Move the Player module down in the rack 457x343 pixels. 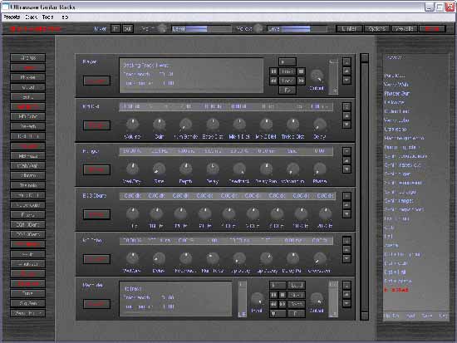coord(346,80)
